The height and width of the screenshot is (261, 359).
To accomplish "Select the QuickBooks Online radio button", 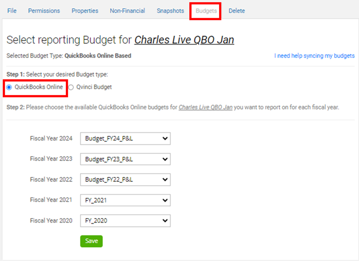I will point(9,87).
